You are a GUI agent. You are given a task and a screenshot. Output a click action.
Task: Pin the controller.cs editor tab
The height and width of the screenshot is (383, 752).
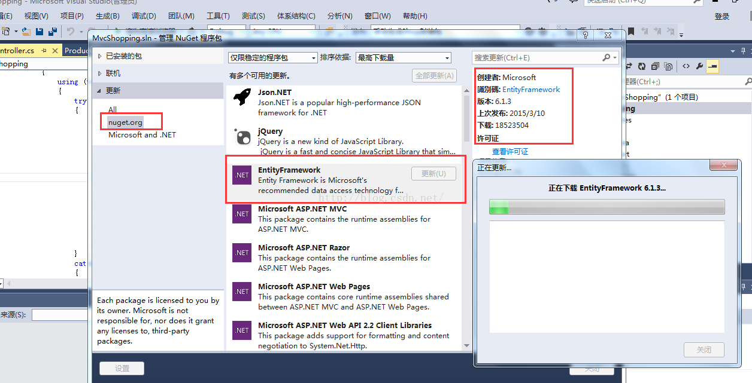click(44, 51)
